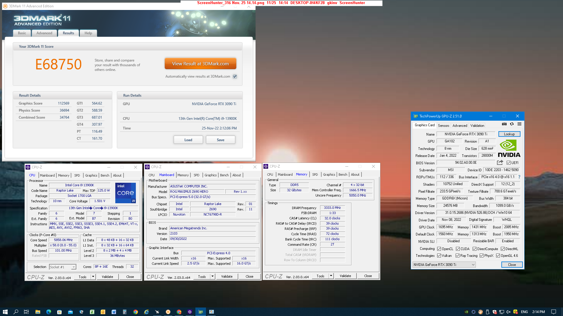
Task: Open taskbar Search
Action: (16, 312)
